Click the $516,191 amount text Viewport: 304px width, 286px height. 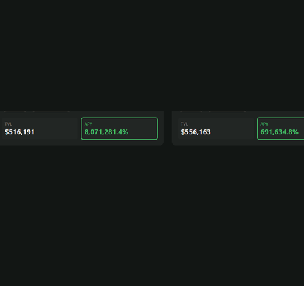click(x=19, y=132)
